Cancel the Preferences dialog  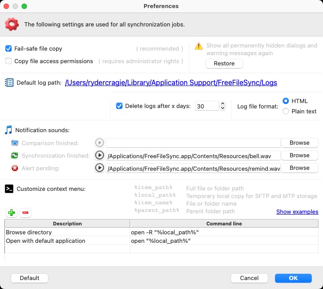[249, 278]
